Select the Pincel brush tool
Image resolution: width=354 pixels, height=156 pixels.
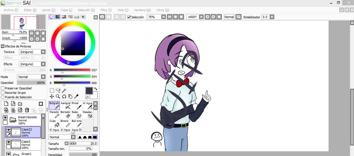click(x=77, y=106)
